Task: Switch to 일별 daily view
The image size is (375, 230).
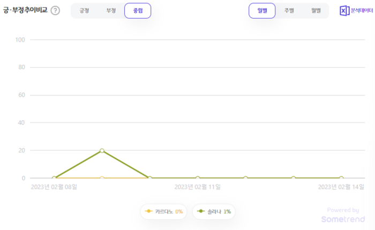Action: click(262, 11)
